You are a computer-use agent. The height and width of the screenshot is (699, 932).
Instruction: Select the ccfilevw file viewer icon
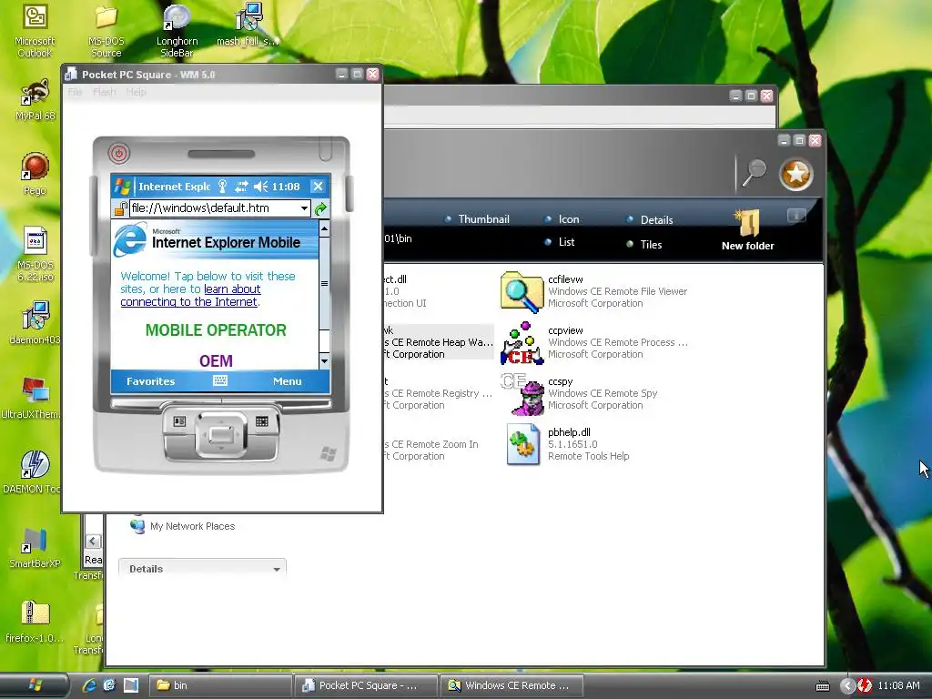coord(522,291)
